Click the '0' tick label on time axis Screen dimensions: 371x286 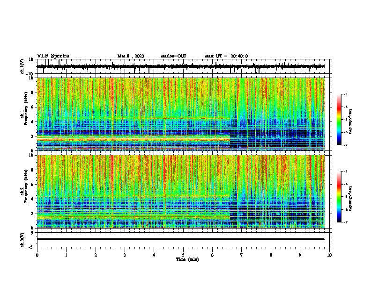pos(37,255)
